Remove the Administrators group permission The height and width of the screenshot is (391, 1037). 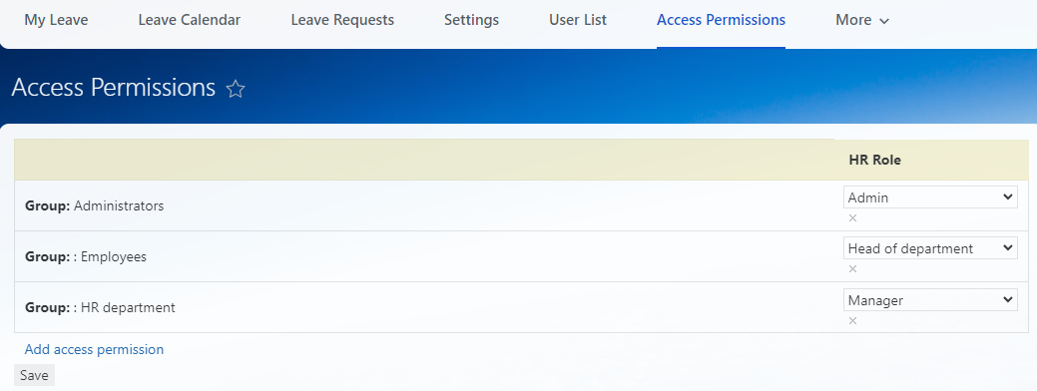(852, 218)
